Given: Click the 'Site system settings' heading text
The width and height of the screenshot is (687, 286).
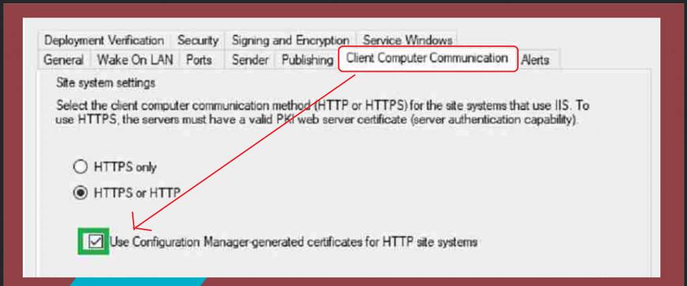Looking at the screenshot, I should (x=105, y=83).
